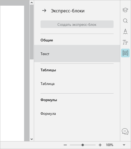Select the Текст express block
Screen dimensions: 131x149
[x=77, y=54]
